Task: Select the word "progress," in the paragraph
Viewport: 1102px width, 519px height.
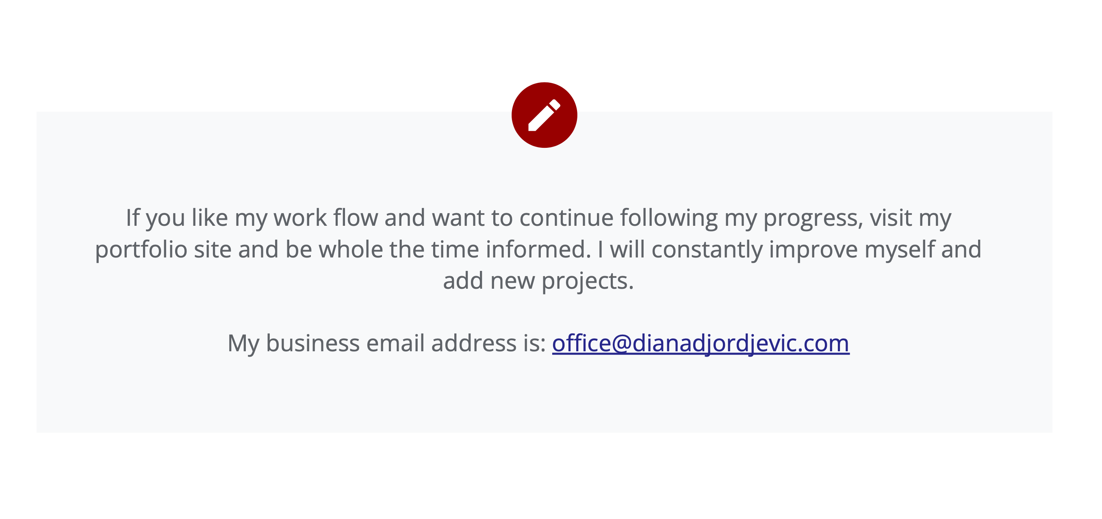Action: 813,218
